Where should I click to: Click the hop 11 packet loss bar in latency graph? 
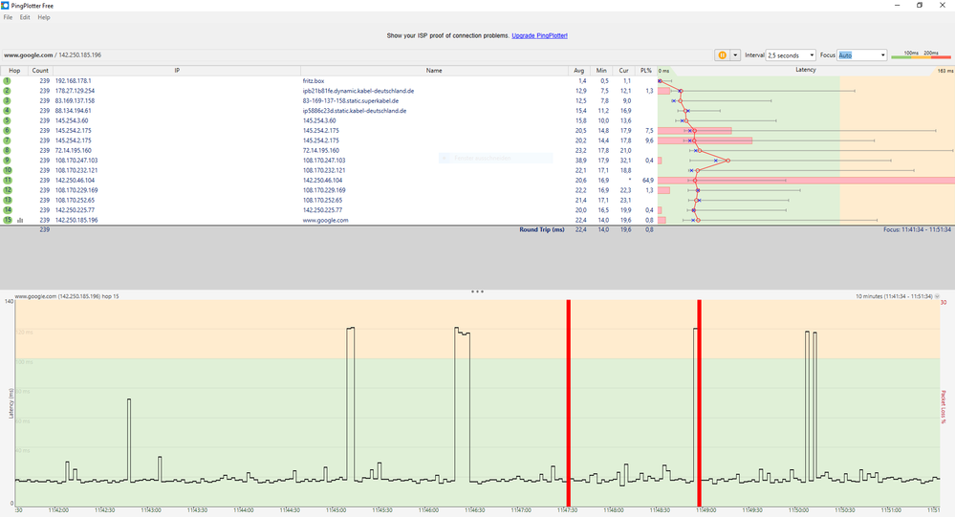(x=806, y=181)
